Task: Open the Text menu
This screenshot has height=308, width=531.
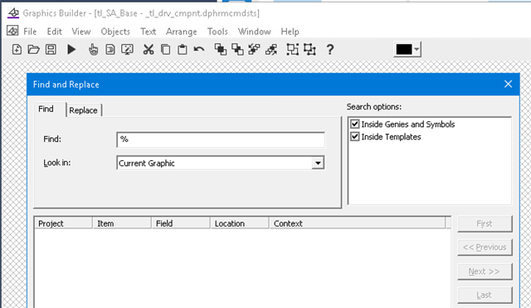Action: click(149, 32)
